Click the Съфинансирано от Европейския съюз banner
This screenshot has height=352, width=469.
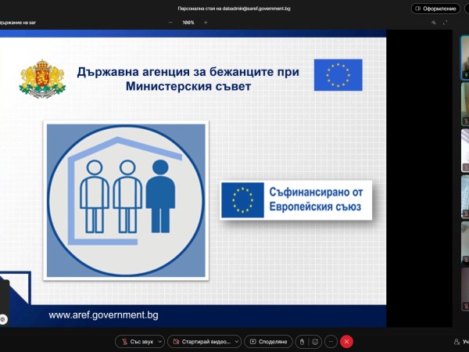(295, 200)
